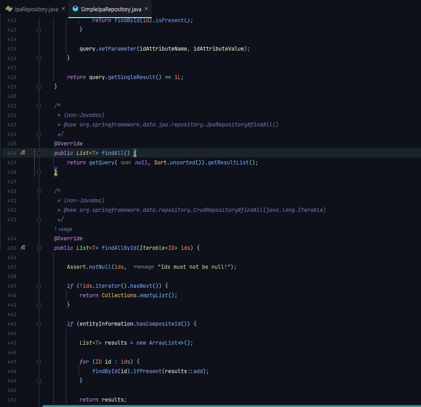Click the JpaRepository.java interface file icon

tap(9, 9)
